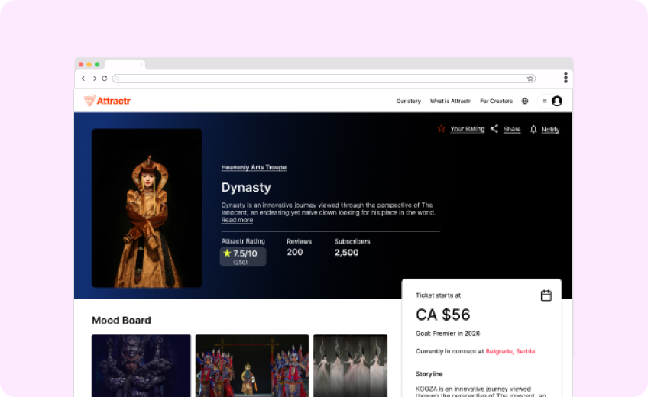Click the browser back arrow

click(83, 79)
